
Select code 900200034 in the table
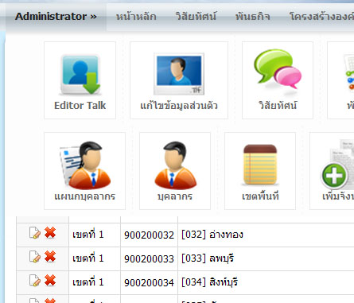pos(149,282)
